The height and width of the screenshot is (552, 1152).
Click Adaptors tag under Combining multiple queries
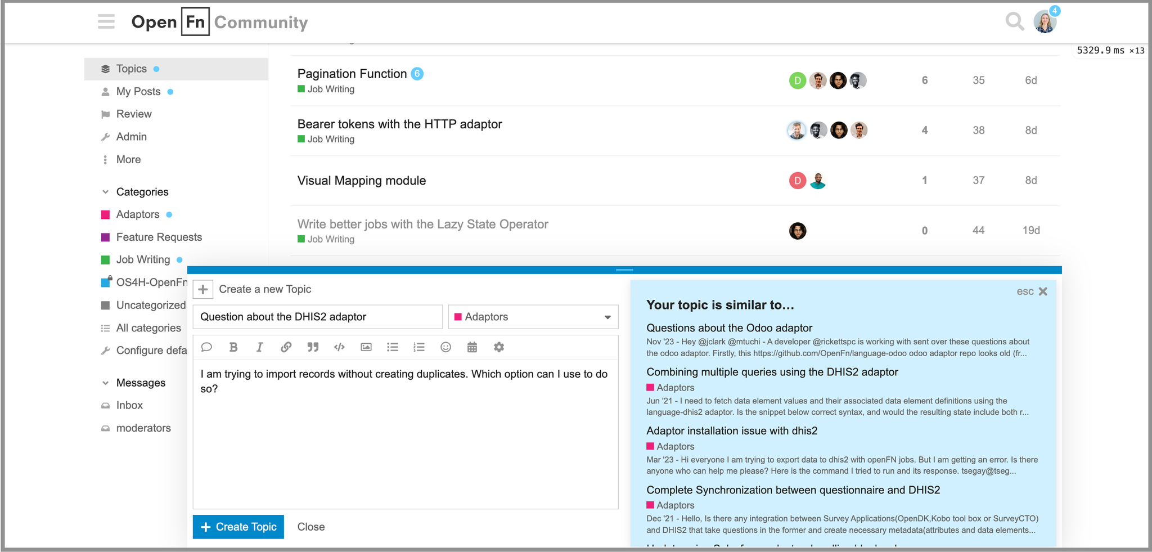670,388
